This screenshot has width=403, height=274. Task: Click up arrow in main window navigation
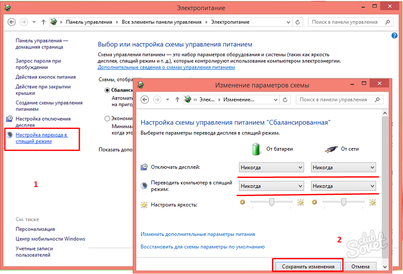[43, 22]
